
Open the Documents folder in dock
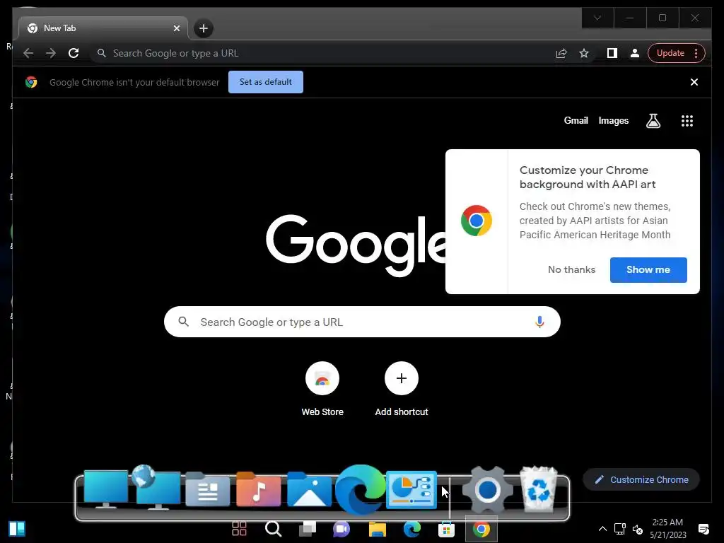click(x=207, y=489)
